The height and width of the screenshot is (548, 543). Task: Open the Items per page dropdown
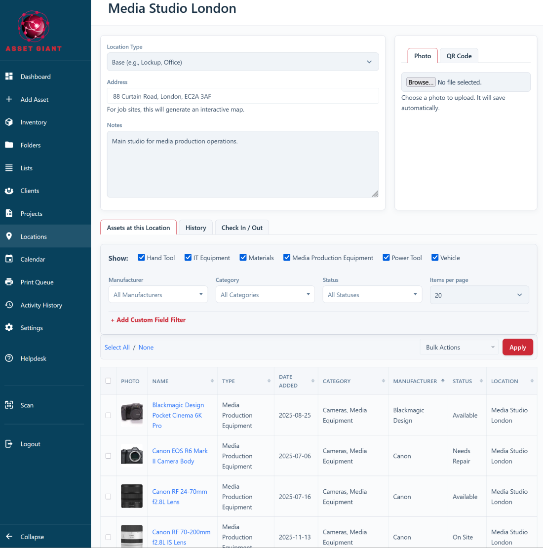tap(479, 295)
